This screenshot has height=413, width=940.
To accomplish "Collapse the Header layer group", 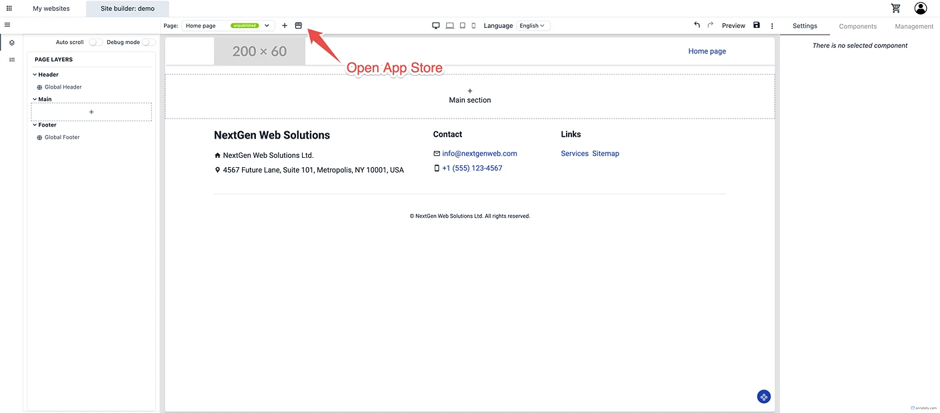I will [35, 75].
